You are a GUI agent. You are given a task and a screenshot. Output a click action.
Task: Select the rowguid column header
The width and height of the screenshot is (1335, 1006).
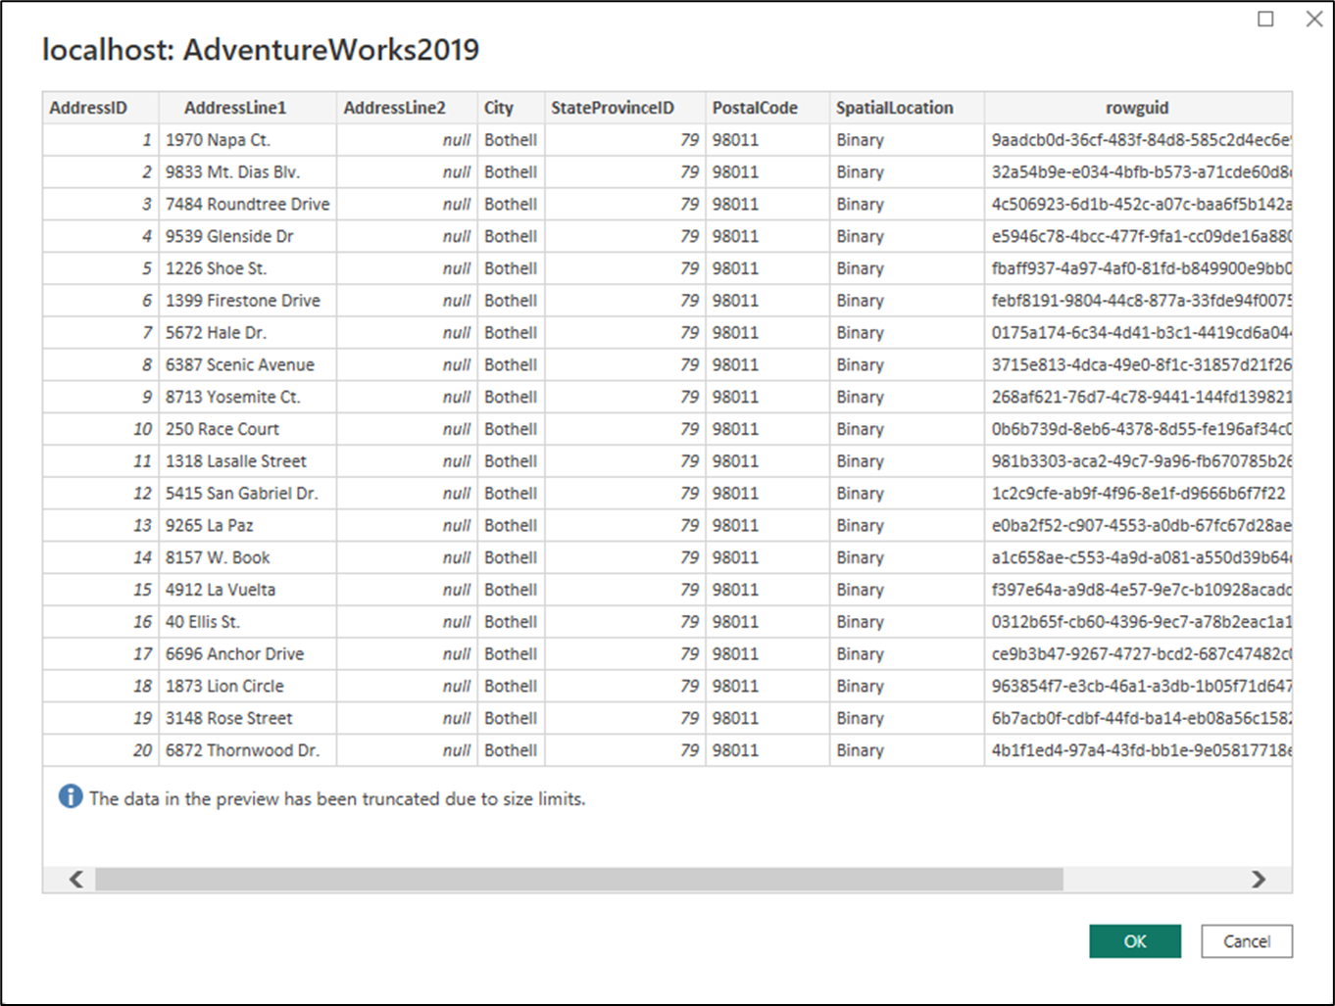pyautogui.click(x=1136, y=108)
